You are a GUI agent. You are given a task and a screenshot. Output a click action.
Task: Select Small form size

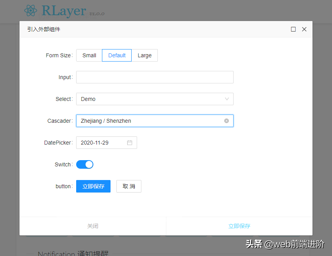89,55
